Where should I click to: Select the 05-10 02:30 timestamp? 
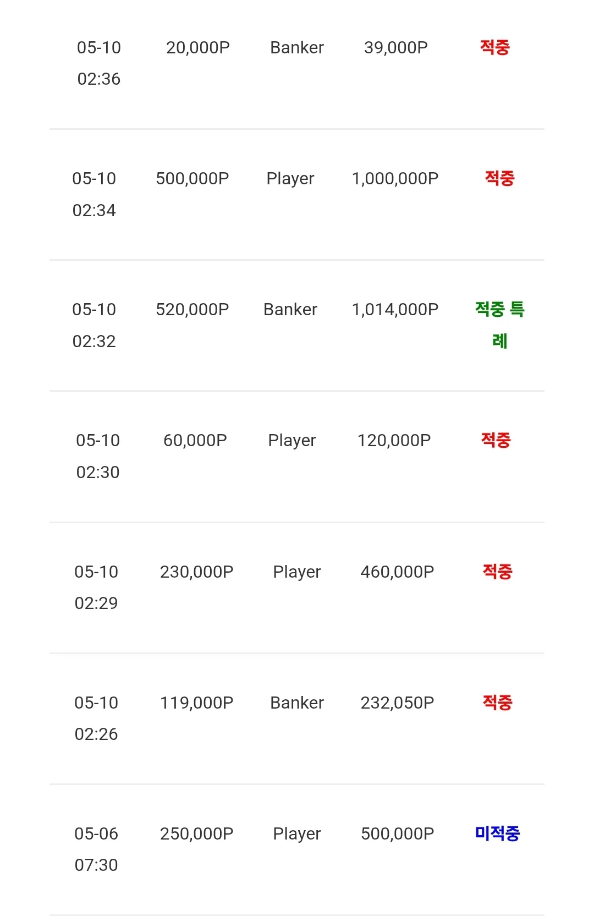[98, 456]
